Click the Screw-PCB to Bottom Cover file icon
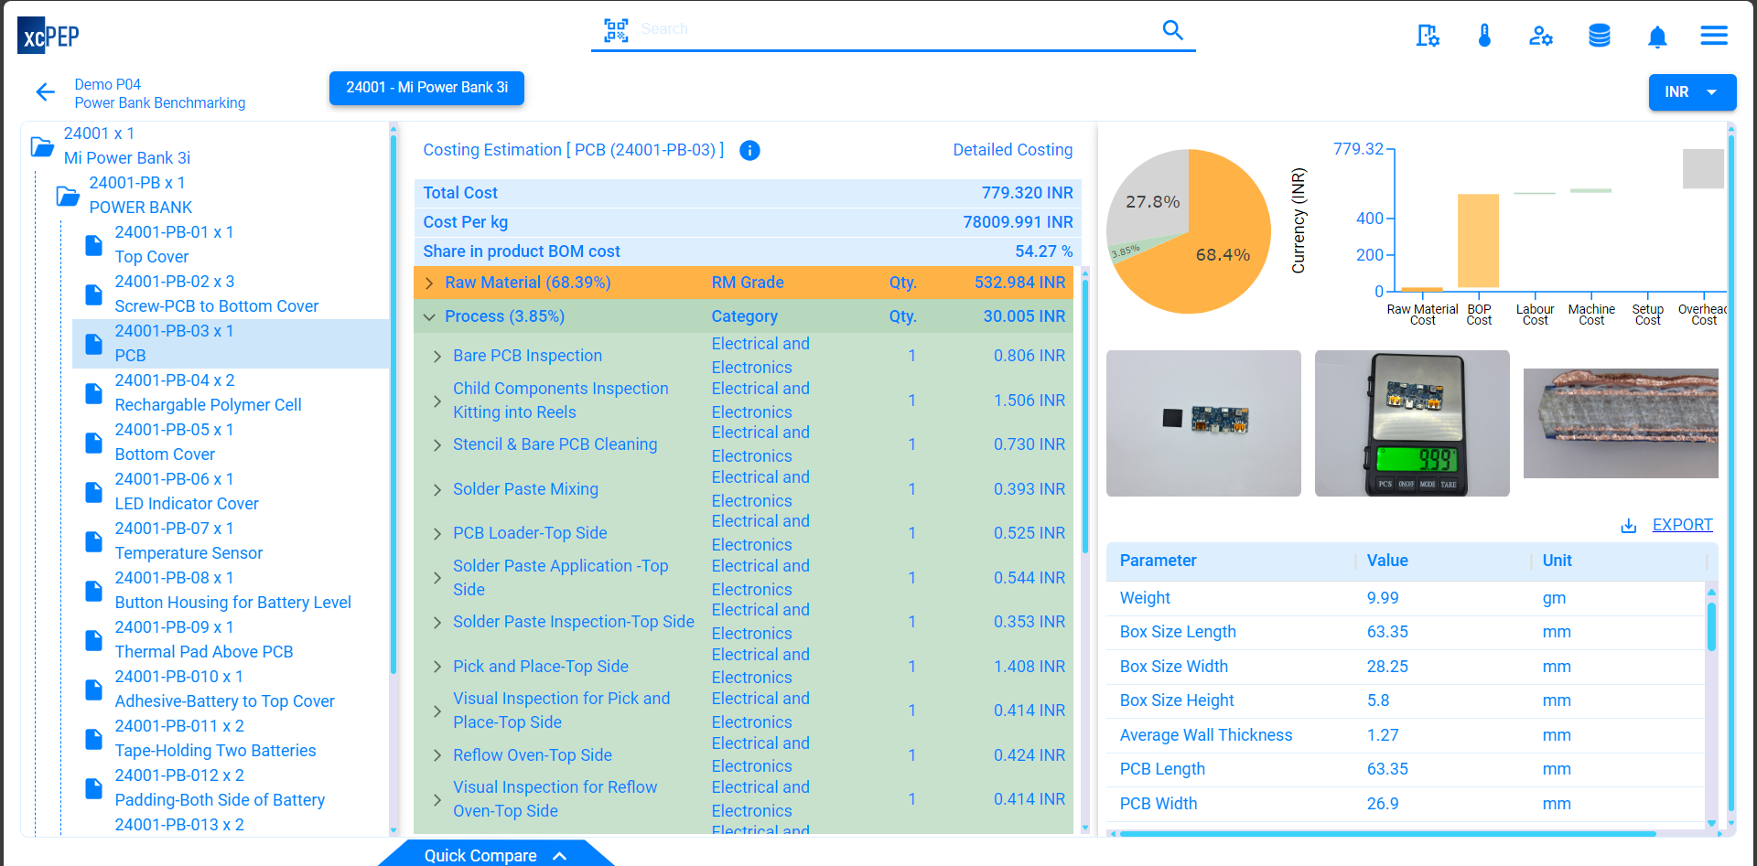The image size is (1757, 866). [x=93, y=294]
